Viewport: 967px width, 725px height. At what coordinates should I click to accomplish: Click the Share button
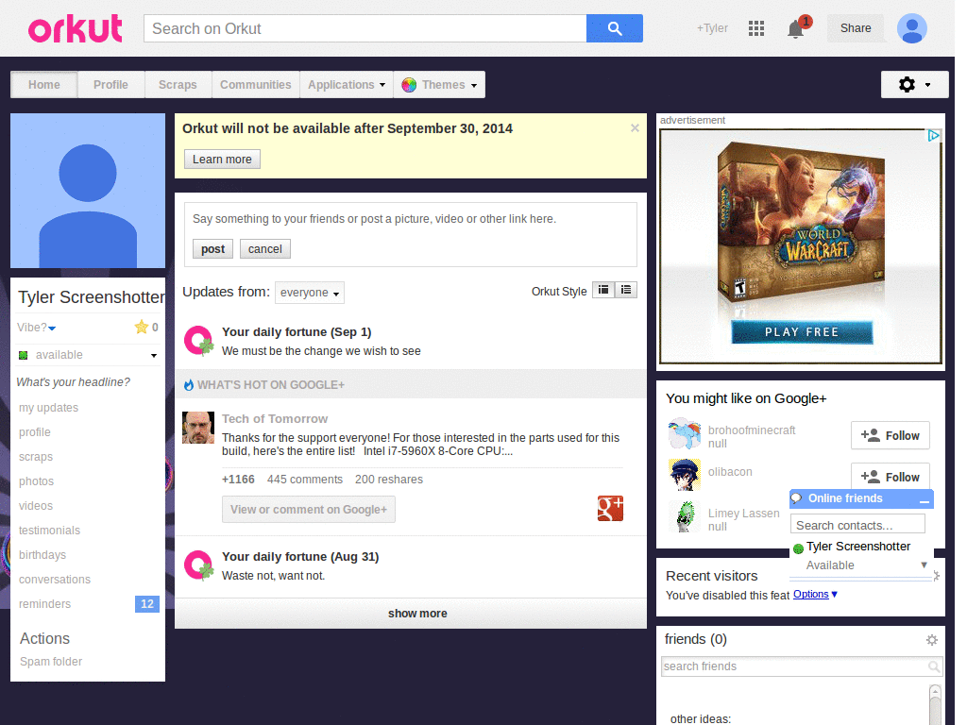click(x=856, y=28)
